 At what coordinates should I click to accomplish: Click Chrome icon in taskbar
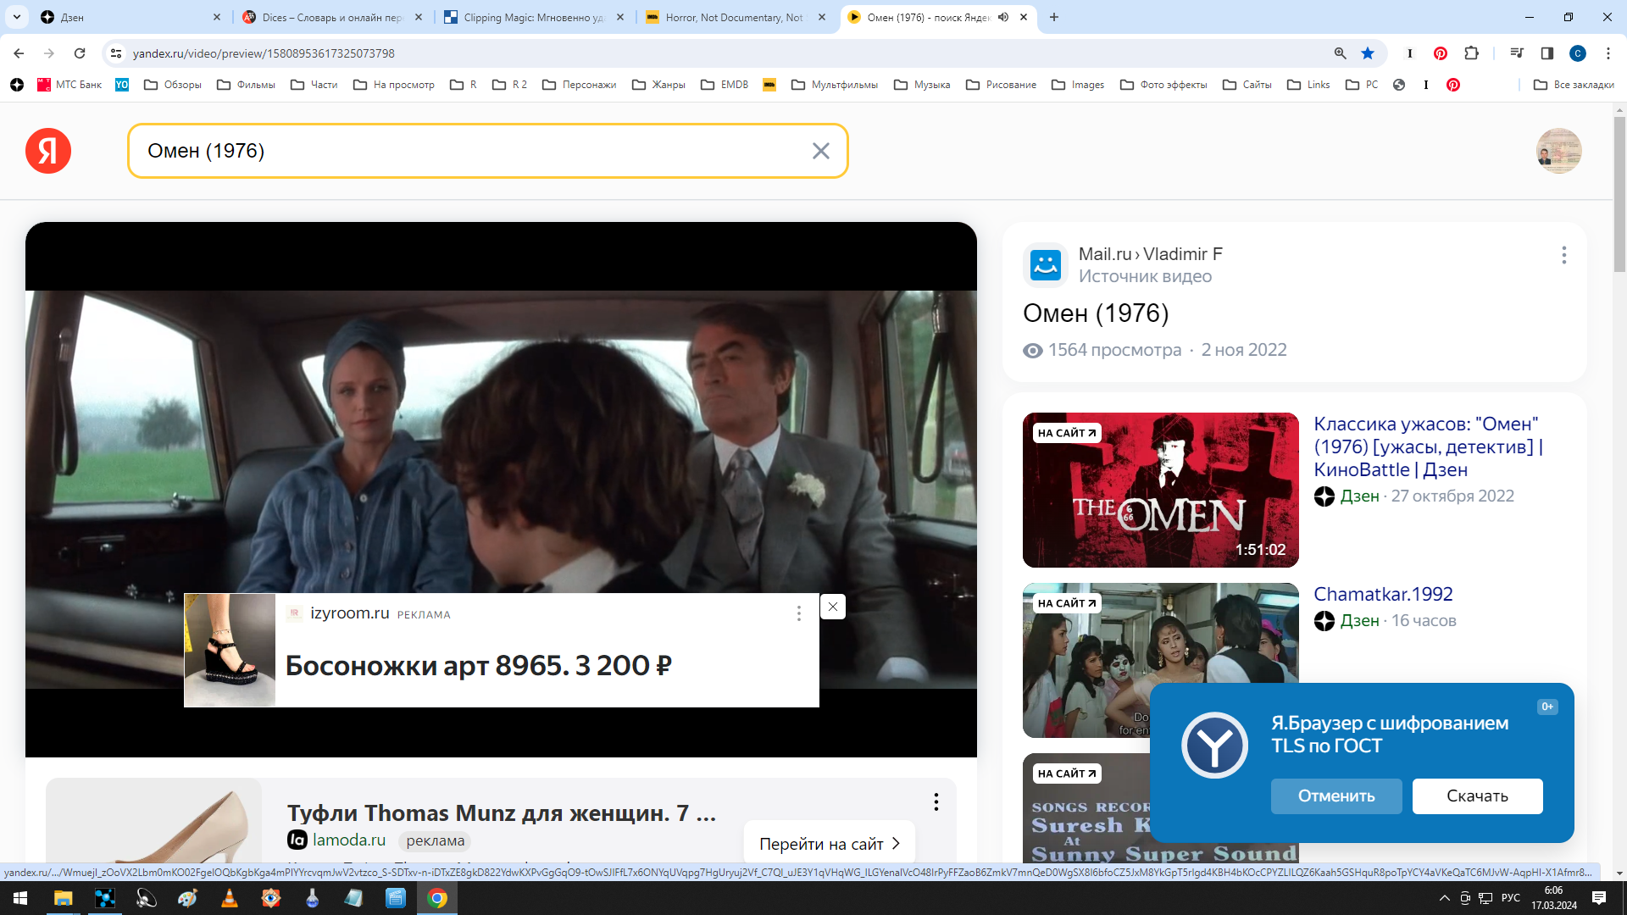(437, 898)
